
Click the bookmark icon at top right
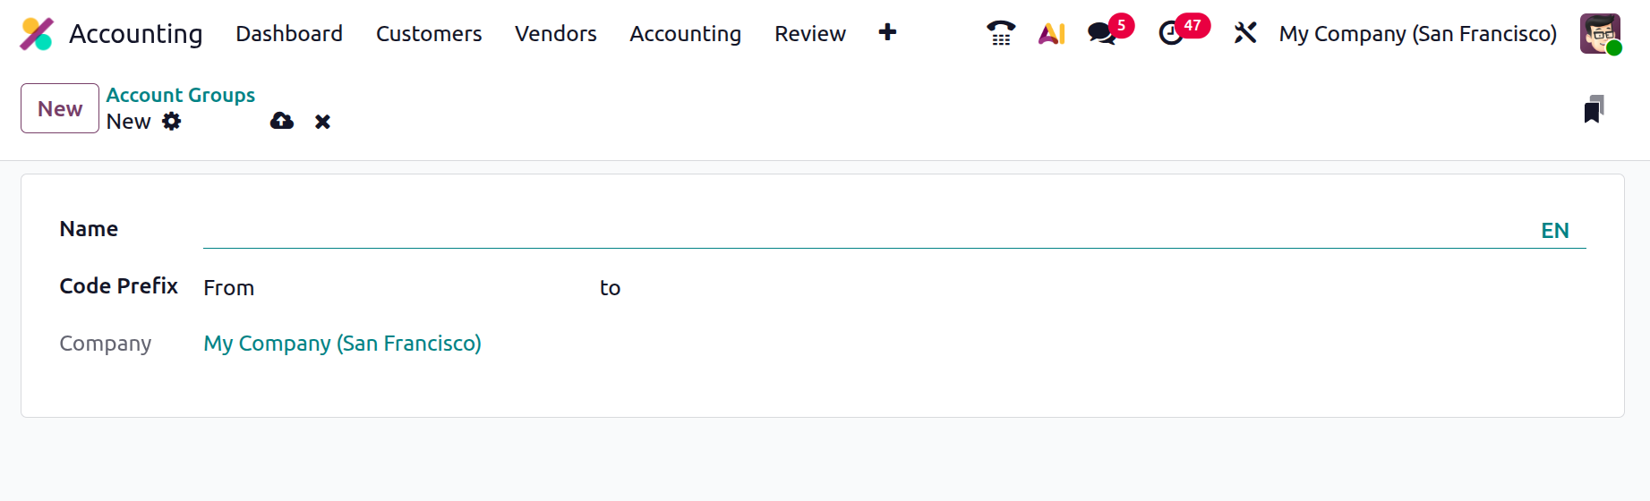click(x=1593, y=109)
